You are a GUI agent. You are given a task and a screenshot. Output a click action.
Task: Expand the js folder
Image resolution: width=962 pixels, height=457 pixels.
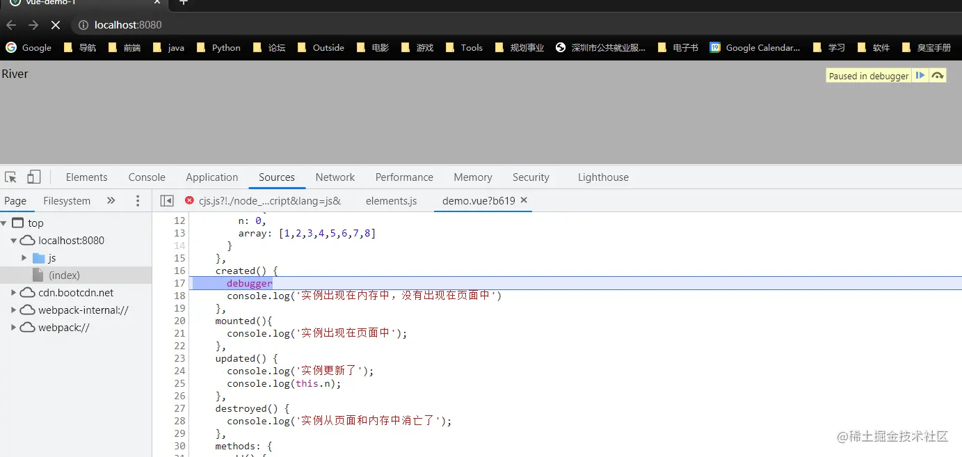point(22,257)
